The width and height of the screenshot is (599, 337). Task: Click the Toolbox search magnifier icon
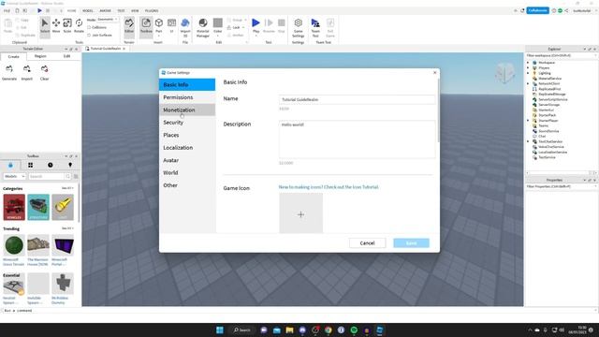pos(68,176)
